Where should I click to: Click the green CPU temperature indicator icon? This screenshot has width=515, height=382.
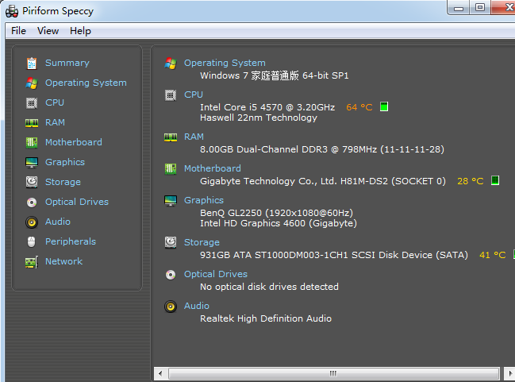point(384,106)
